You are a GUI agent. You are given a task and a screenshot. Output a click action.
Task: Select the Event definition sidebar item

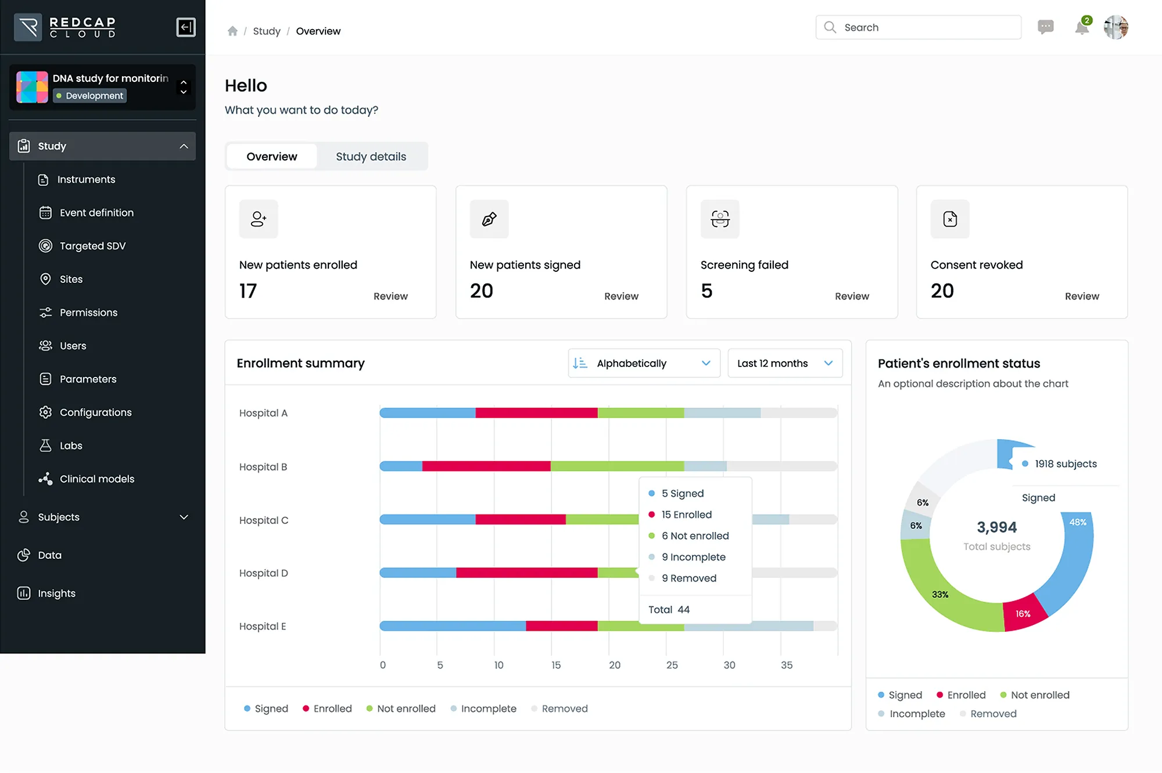[x=96, y=213]
